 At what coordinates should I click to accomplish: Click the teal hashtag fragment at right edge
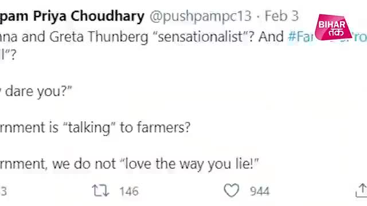(x=360, y=37)
